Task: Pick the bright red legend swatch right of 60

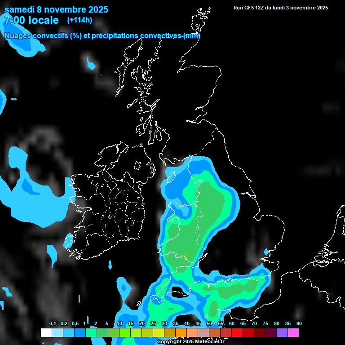Action: tap(237, 332)
